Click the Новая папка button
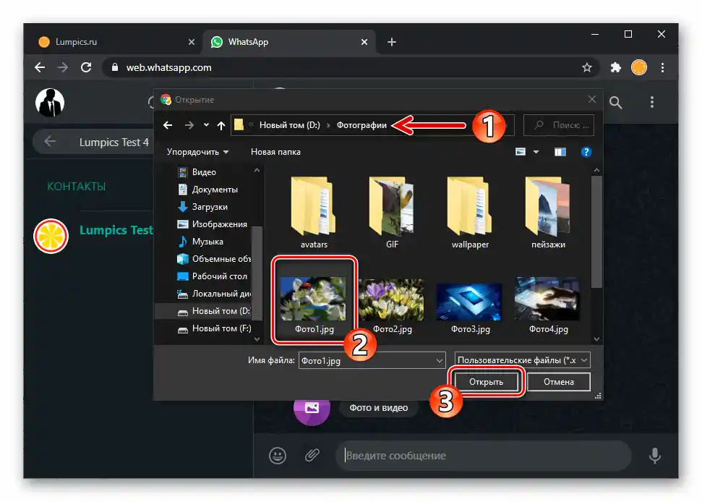The image size is (702, 502). point(275,152)
